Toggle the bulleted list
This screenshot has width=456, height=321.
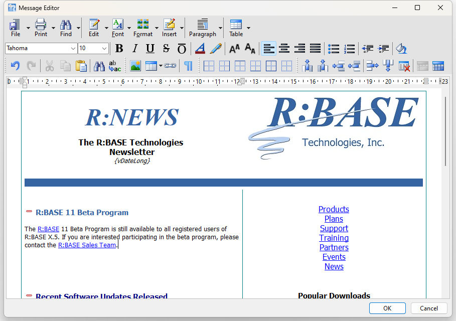click(x=334, y=49)
